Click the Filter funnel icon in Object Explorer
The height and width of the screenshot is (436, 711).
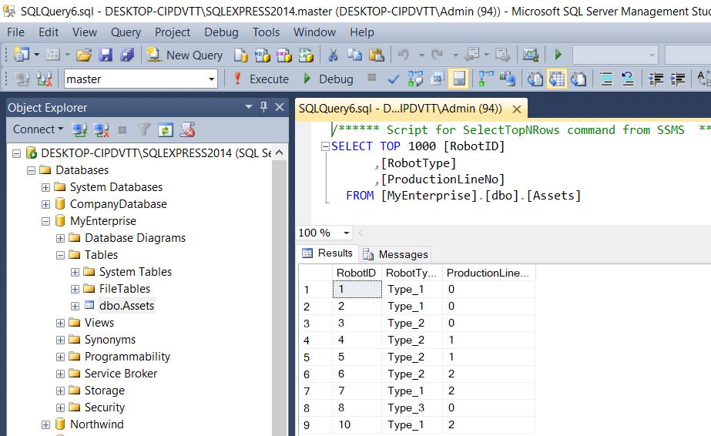pyautogui.click(x=144, y=130)
